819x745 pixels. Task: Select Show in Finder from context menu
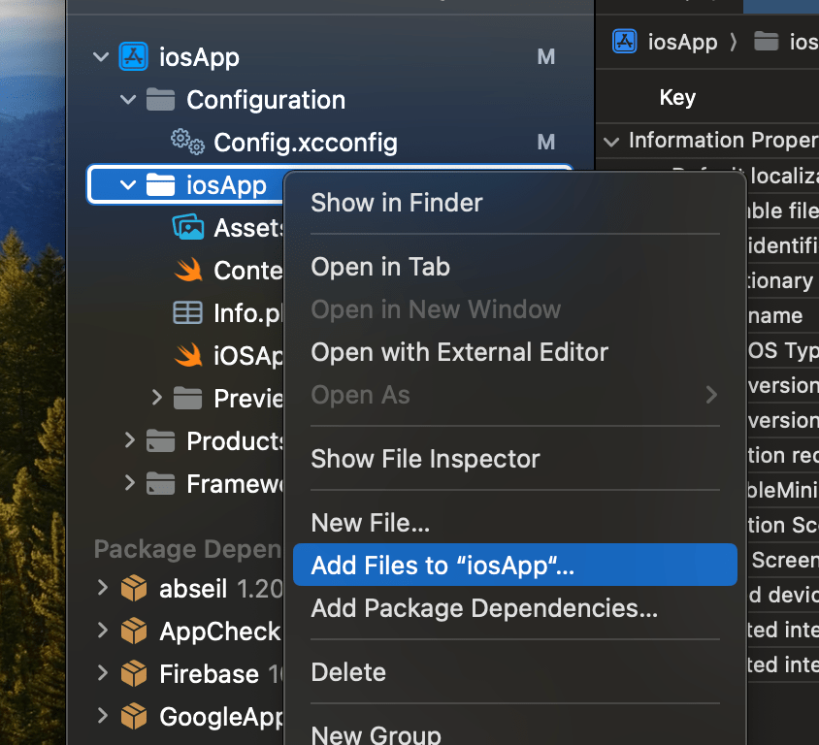pyautogui.click(x=396, y=203)
